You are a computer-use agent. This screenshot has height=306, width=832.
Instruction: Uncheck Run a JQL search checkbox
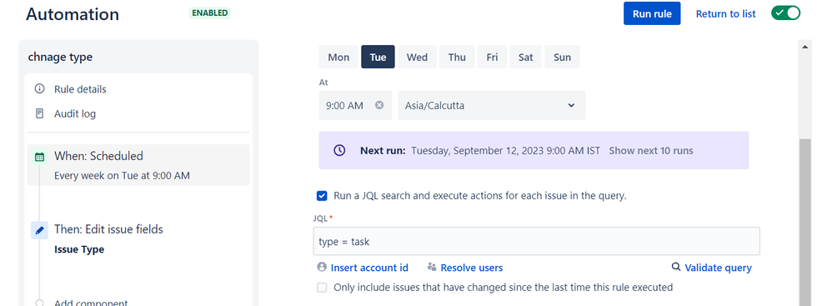pos(322,196)
